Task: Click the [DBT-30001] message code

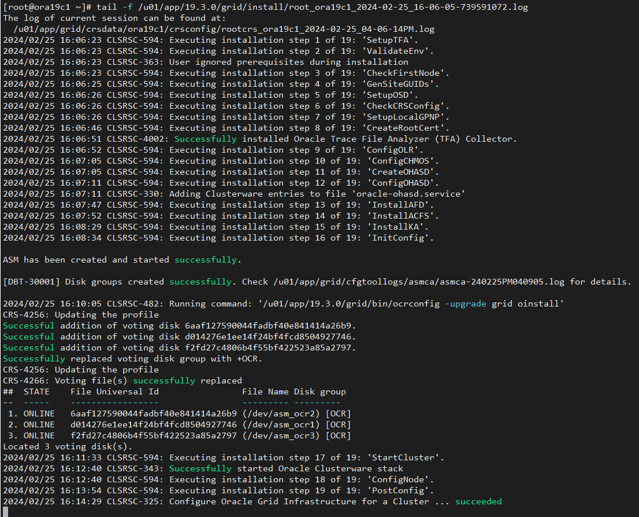Action: tap(31, 282)
